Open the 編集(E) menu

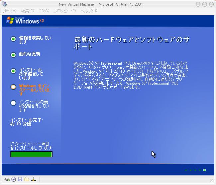[27, 11]
